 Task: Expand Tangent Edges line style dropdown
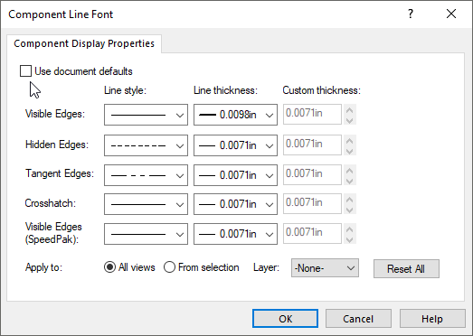click(x=146, y=175)
